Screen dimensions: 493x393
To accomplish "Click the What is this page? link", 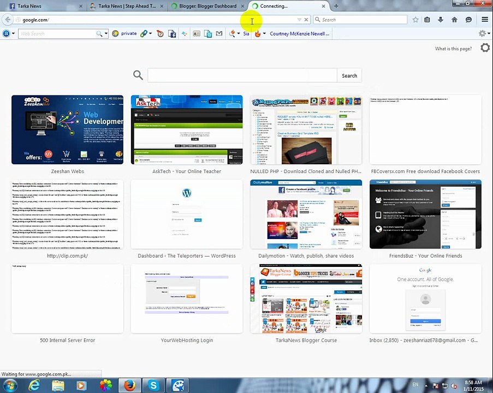I will click(453, 49).
